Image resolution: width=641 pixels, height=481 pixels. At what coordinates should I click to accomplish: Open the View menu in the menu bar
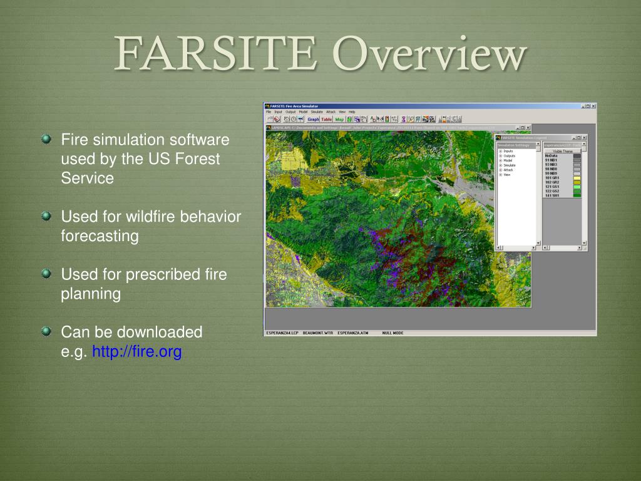coord(342,111)
